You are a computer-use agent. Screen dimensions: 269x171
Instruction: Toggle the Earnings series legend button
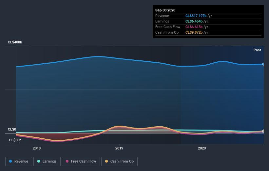pos(47,162)
